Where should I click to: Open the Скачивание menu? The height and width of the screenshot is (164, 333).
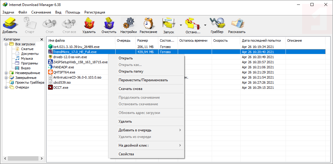[x=41, y=12]
